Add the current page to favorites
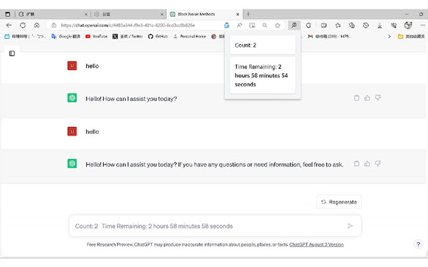 (277, 25)
